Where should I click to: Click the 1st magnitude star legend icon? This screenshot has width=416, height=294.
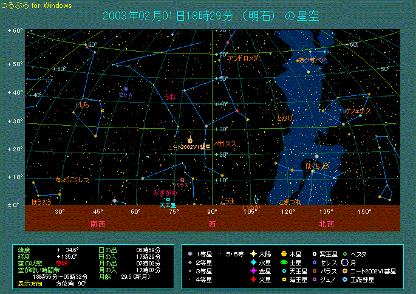click(190, 253)
